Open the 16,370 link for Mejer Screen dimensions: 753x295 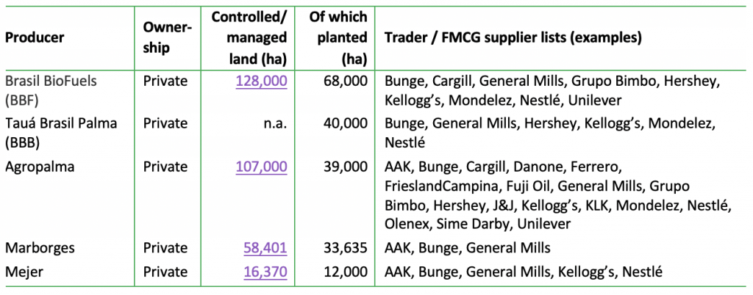(265, 272)
